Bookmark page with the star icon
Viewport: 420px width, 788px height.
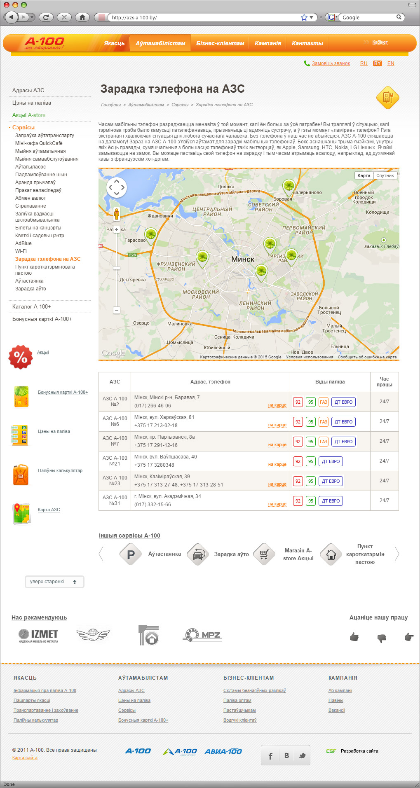pos(304,17)
